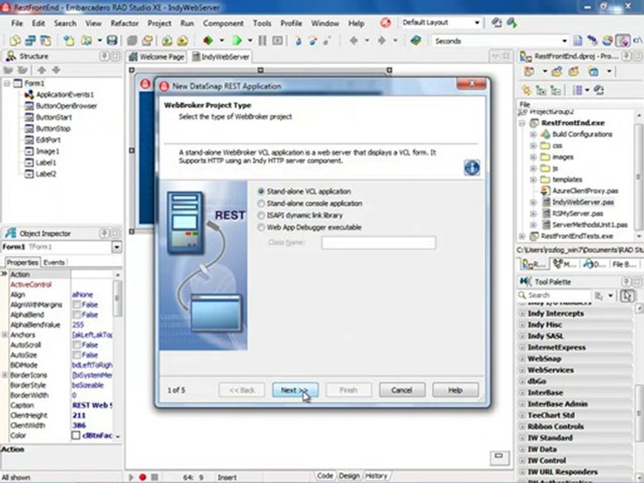644x483 pixels.
Task: Click the Back navigation arrow icon
Action: pos(354,40)
